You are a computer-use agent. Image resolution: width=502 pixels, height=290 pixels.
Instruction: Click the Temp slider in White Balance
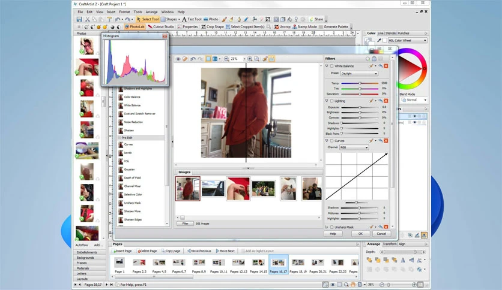[x=360, y=83]
